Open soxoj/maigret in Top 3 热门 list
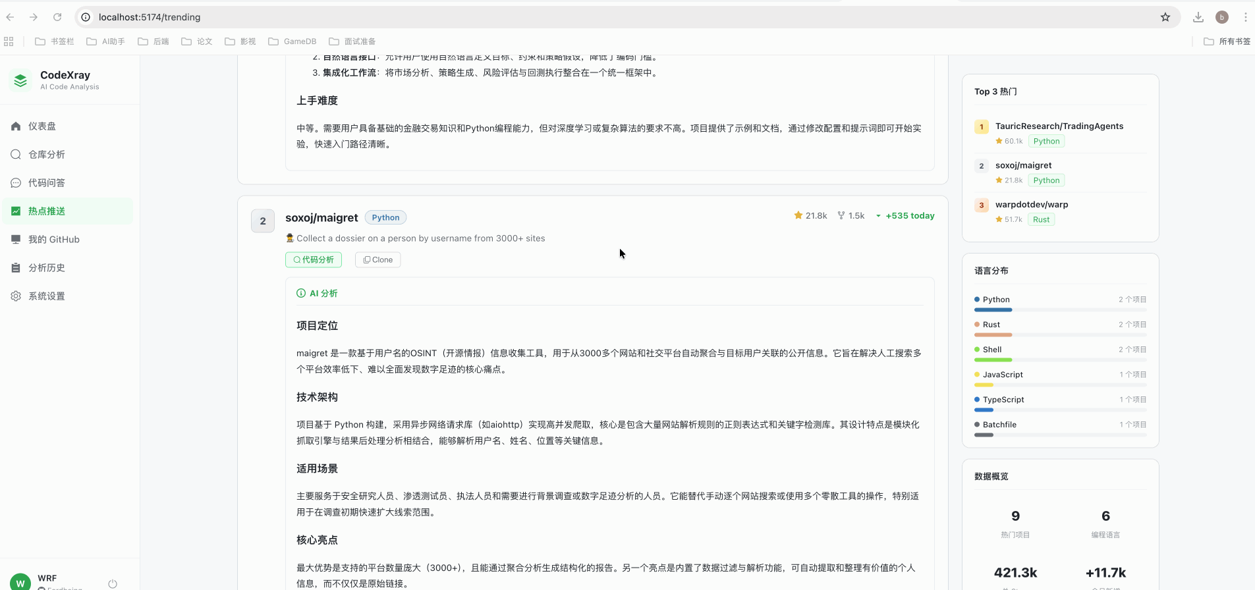The height and width of the screenshot is (590, 1255). click(x=1024, y=165)
